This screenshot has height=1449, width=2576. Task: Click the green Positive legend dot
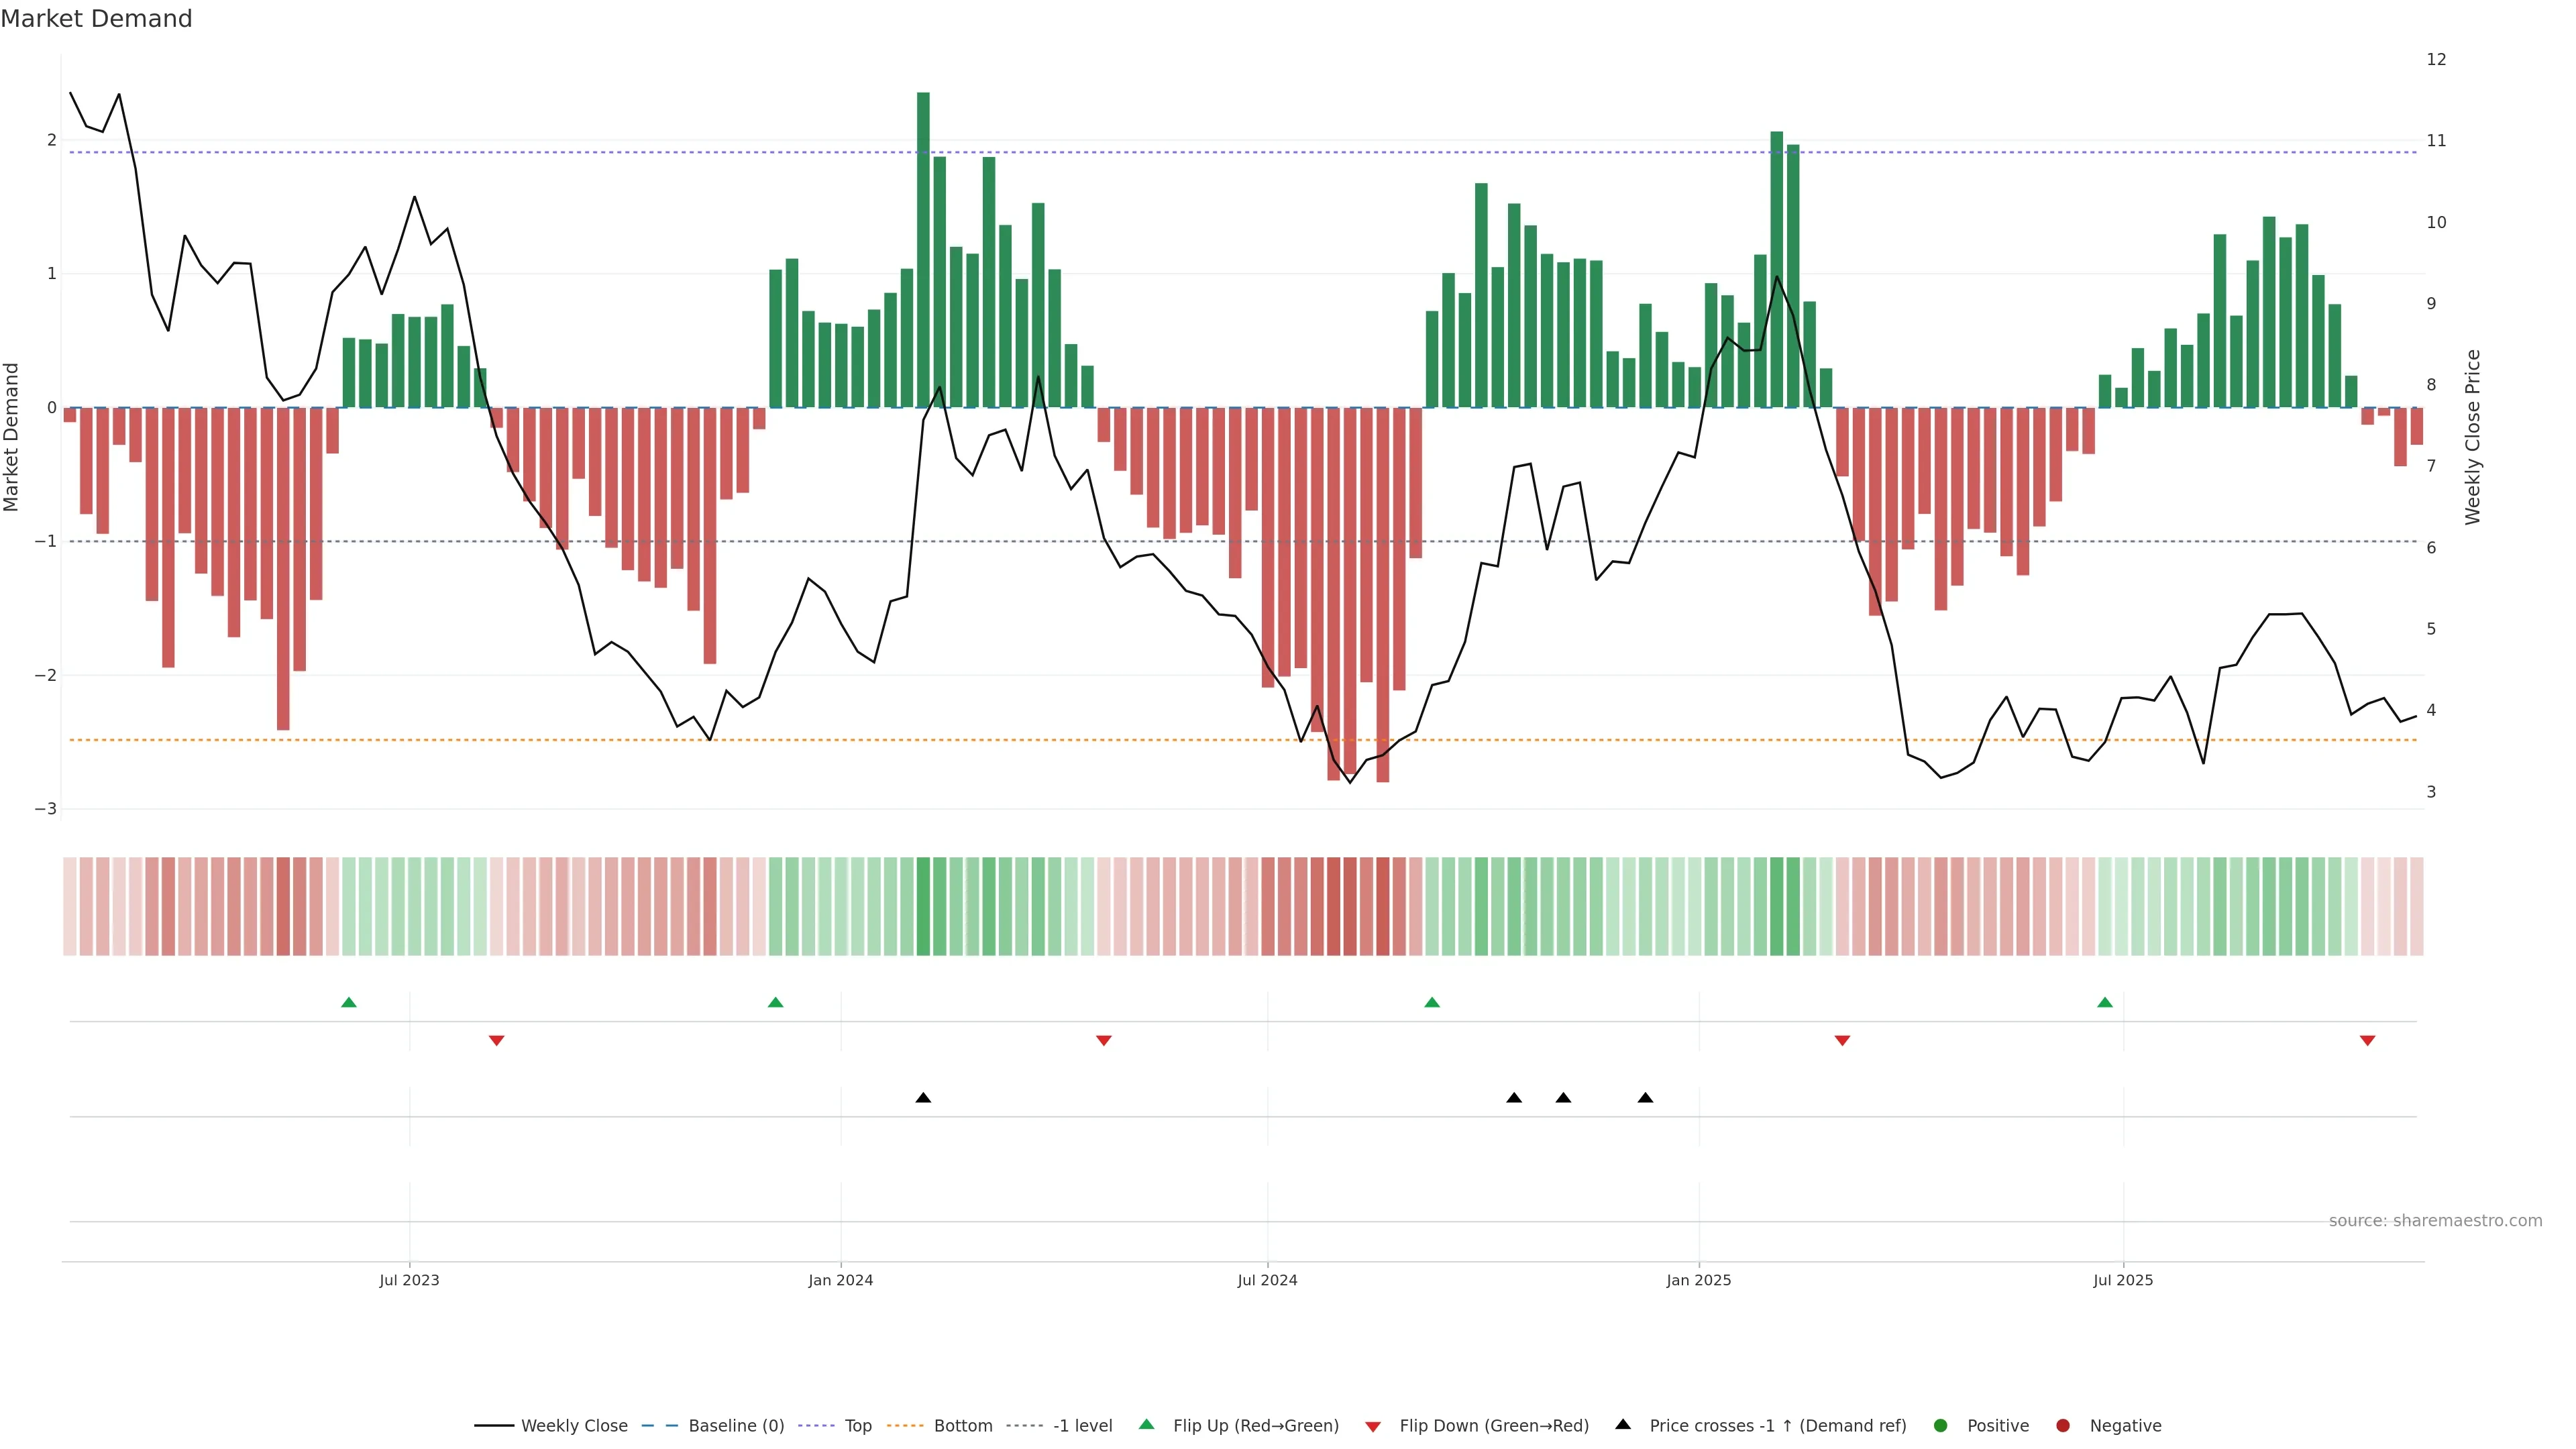point(1941,1425)
